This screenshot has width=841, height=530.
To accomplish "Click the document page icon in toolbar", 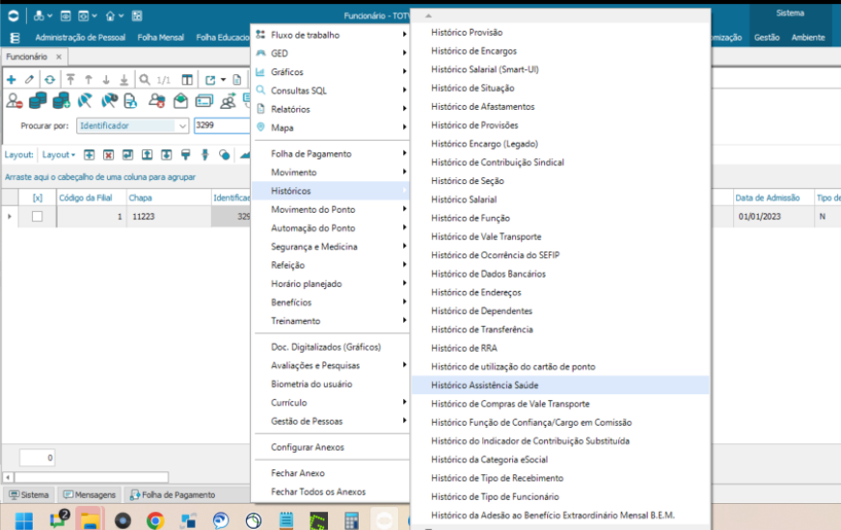I will pyautogui.click(x=236, y=80).
